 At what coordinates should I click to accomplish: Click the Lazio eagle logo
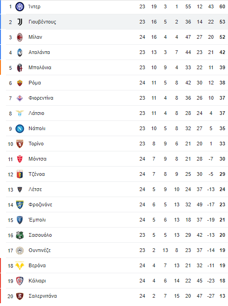point(20,113)
